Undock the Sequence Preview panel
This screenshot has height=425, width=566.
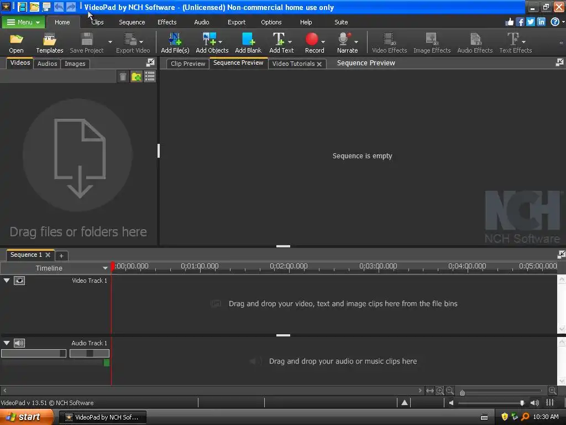(x=559, y=63)
